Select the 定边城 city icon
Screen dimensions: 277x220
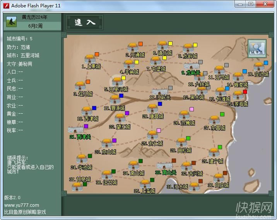point(258,67)
